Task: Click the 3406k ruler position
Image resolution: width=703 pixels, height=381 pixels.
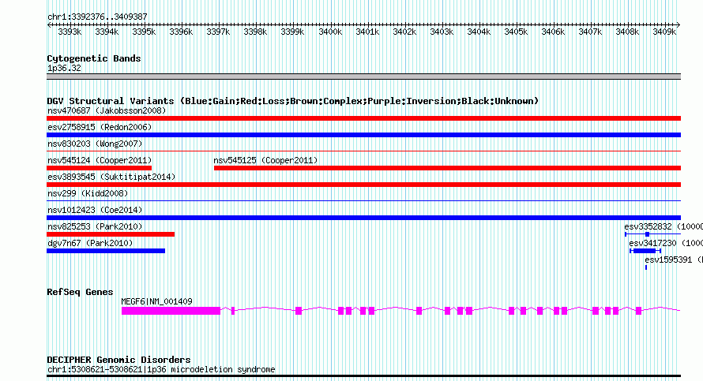Action: coord(553,32)
